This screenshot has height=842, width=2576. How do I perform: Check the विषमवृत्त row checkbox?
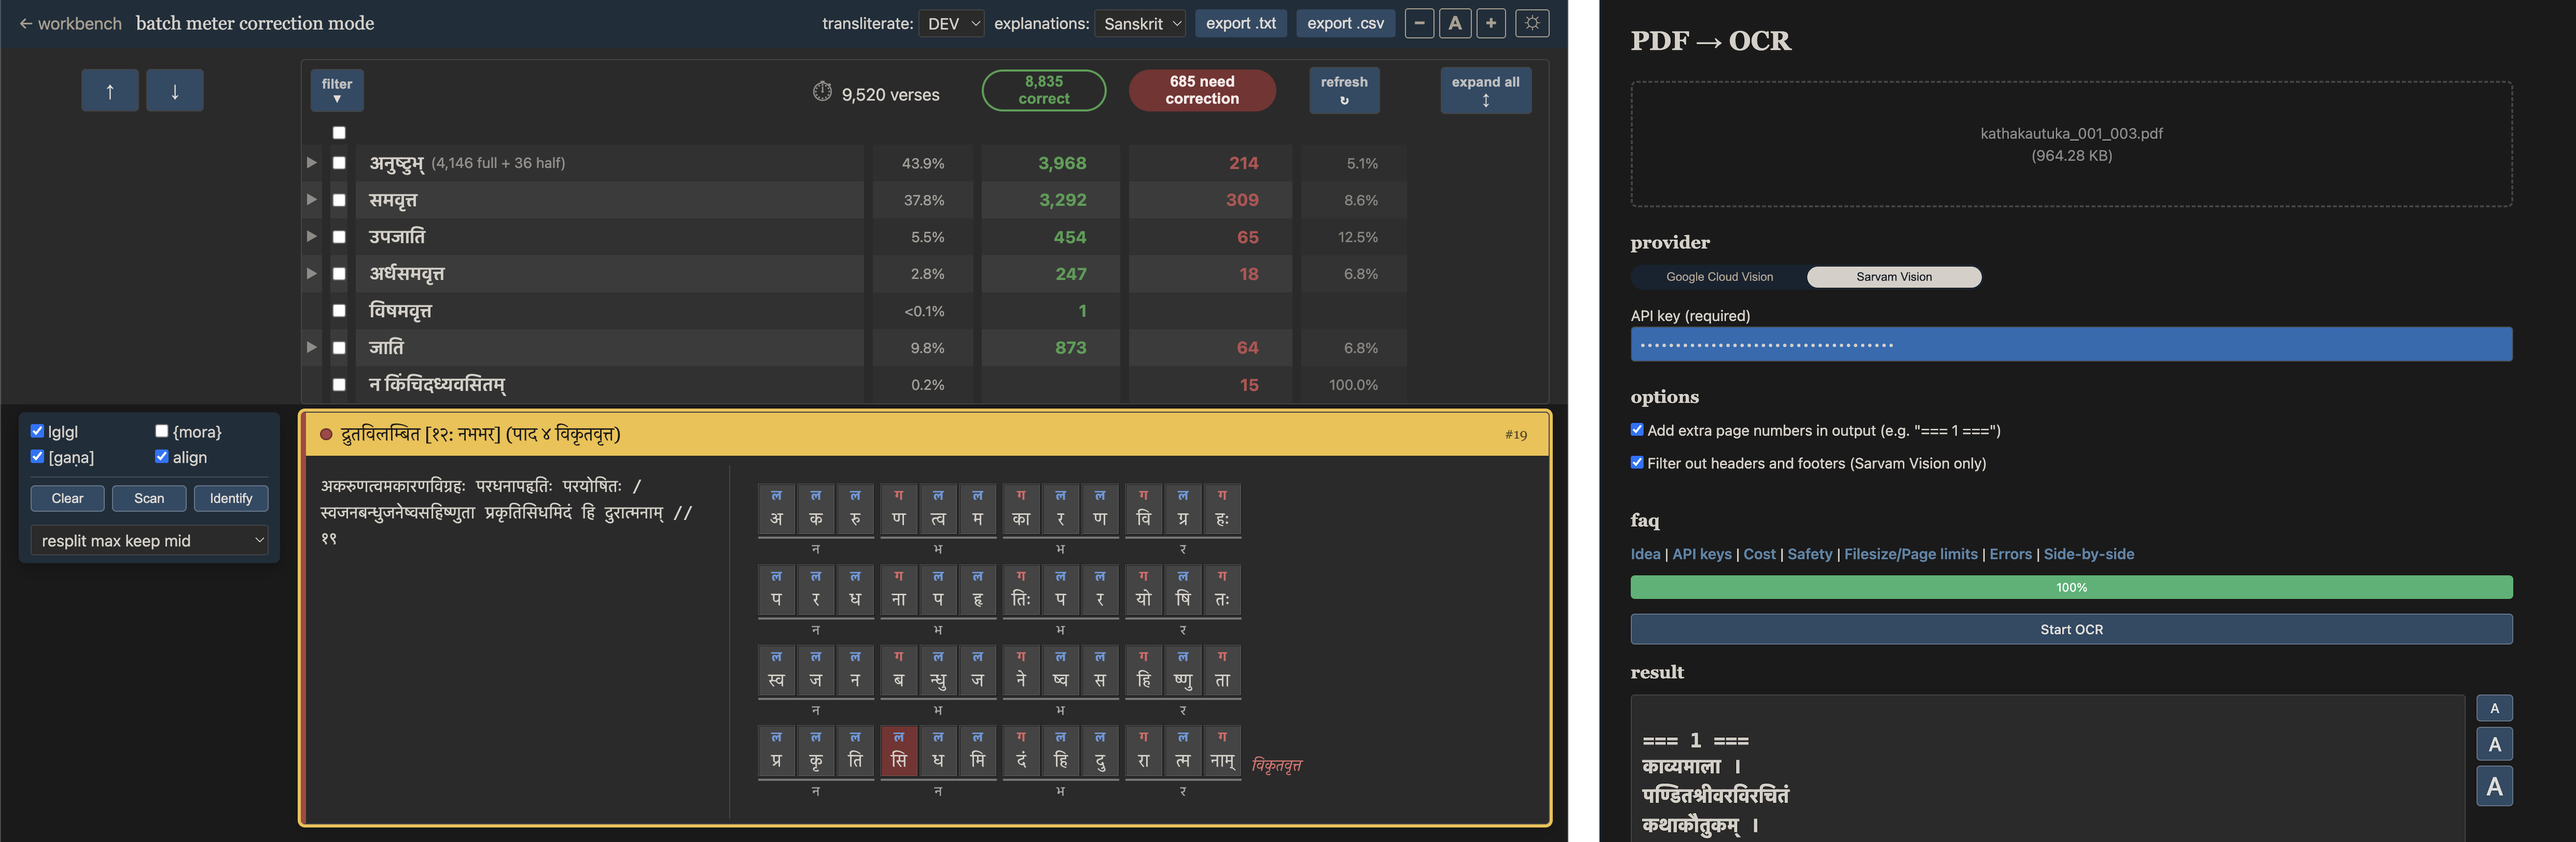[339, 311]
